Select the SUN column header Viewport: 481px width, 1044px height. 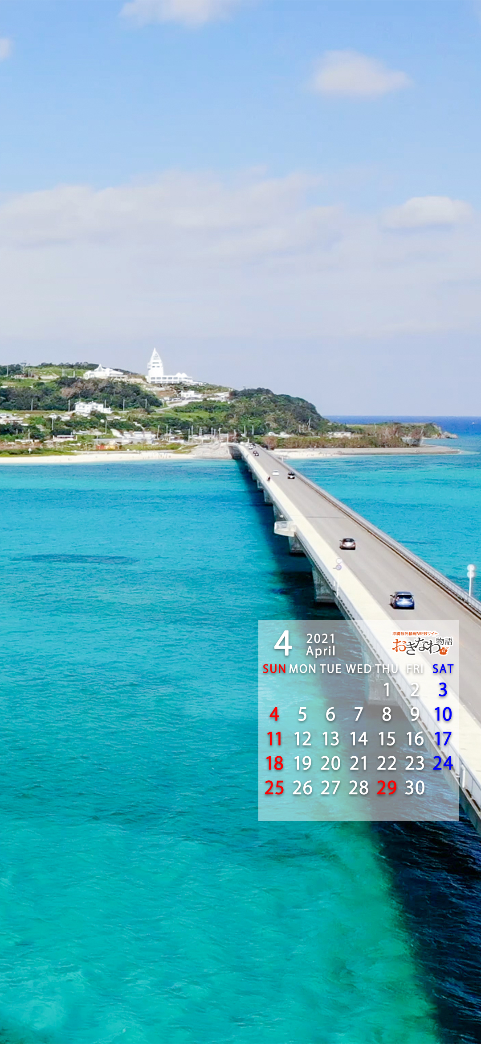coord(274,669)
